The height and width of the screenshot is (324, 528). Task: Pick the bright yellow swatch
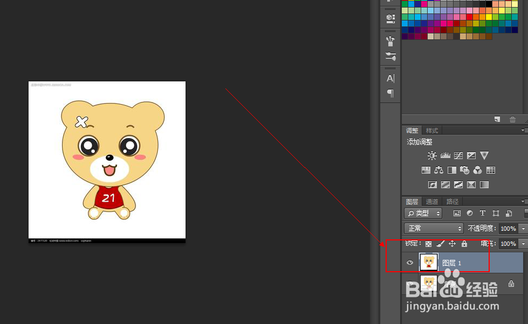click(x=489, y=17)
